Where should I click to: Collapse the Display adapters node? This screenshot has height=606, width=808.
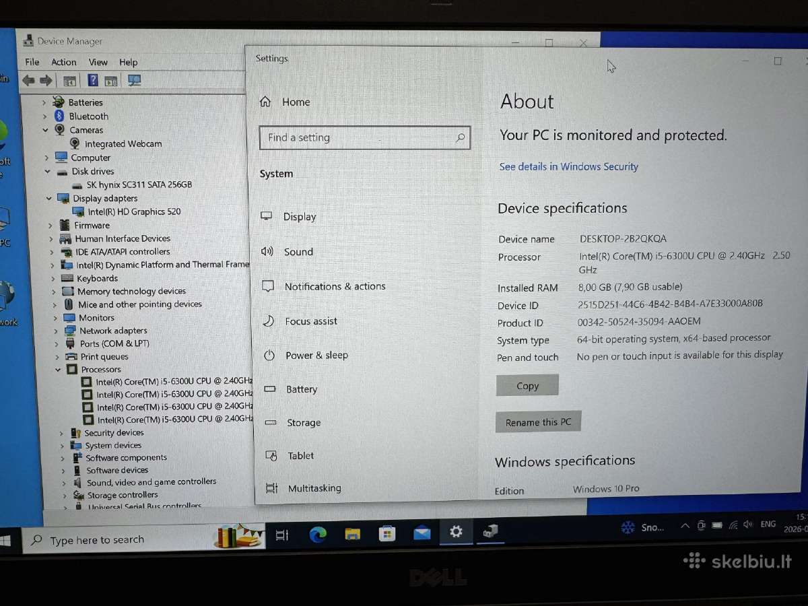click(48, 199)
